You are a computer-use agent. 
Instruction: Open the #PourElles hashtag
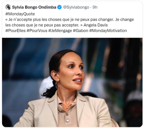[x=16, y=31]
